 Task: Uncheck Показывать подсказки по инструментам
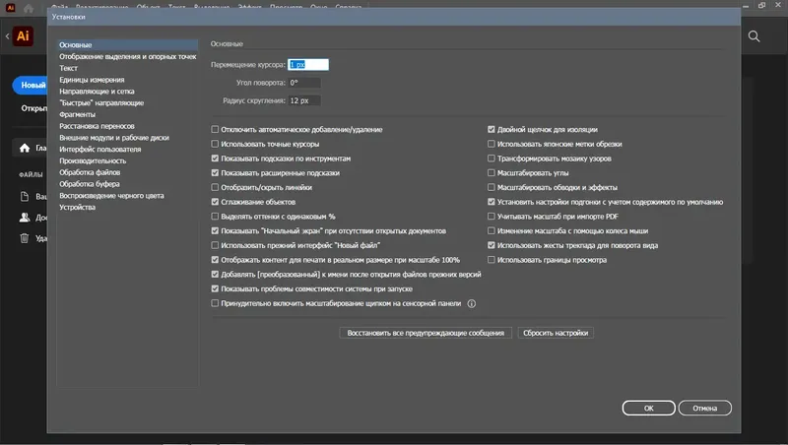(215, 159)
